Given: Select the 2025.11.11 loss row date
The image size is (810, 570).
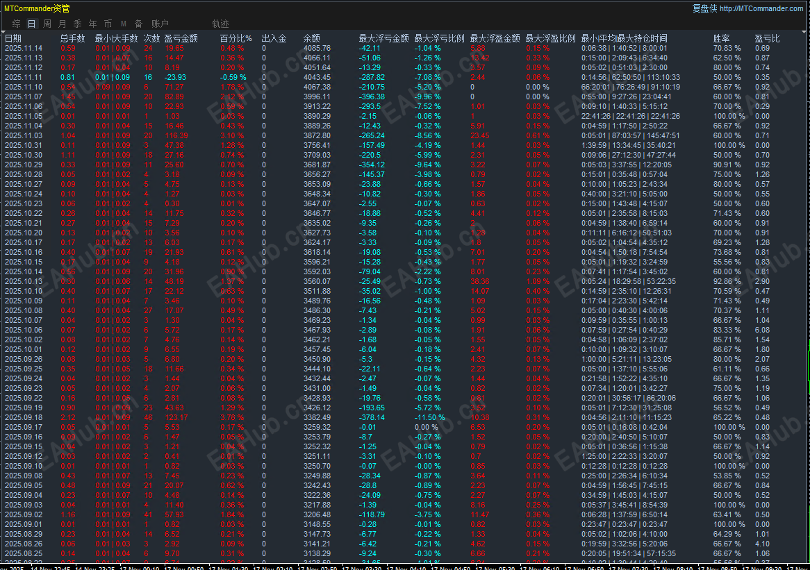Looking at the screenshot, I should pyautogui.click(x=23, y=78).
